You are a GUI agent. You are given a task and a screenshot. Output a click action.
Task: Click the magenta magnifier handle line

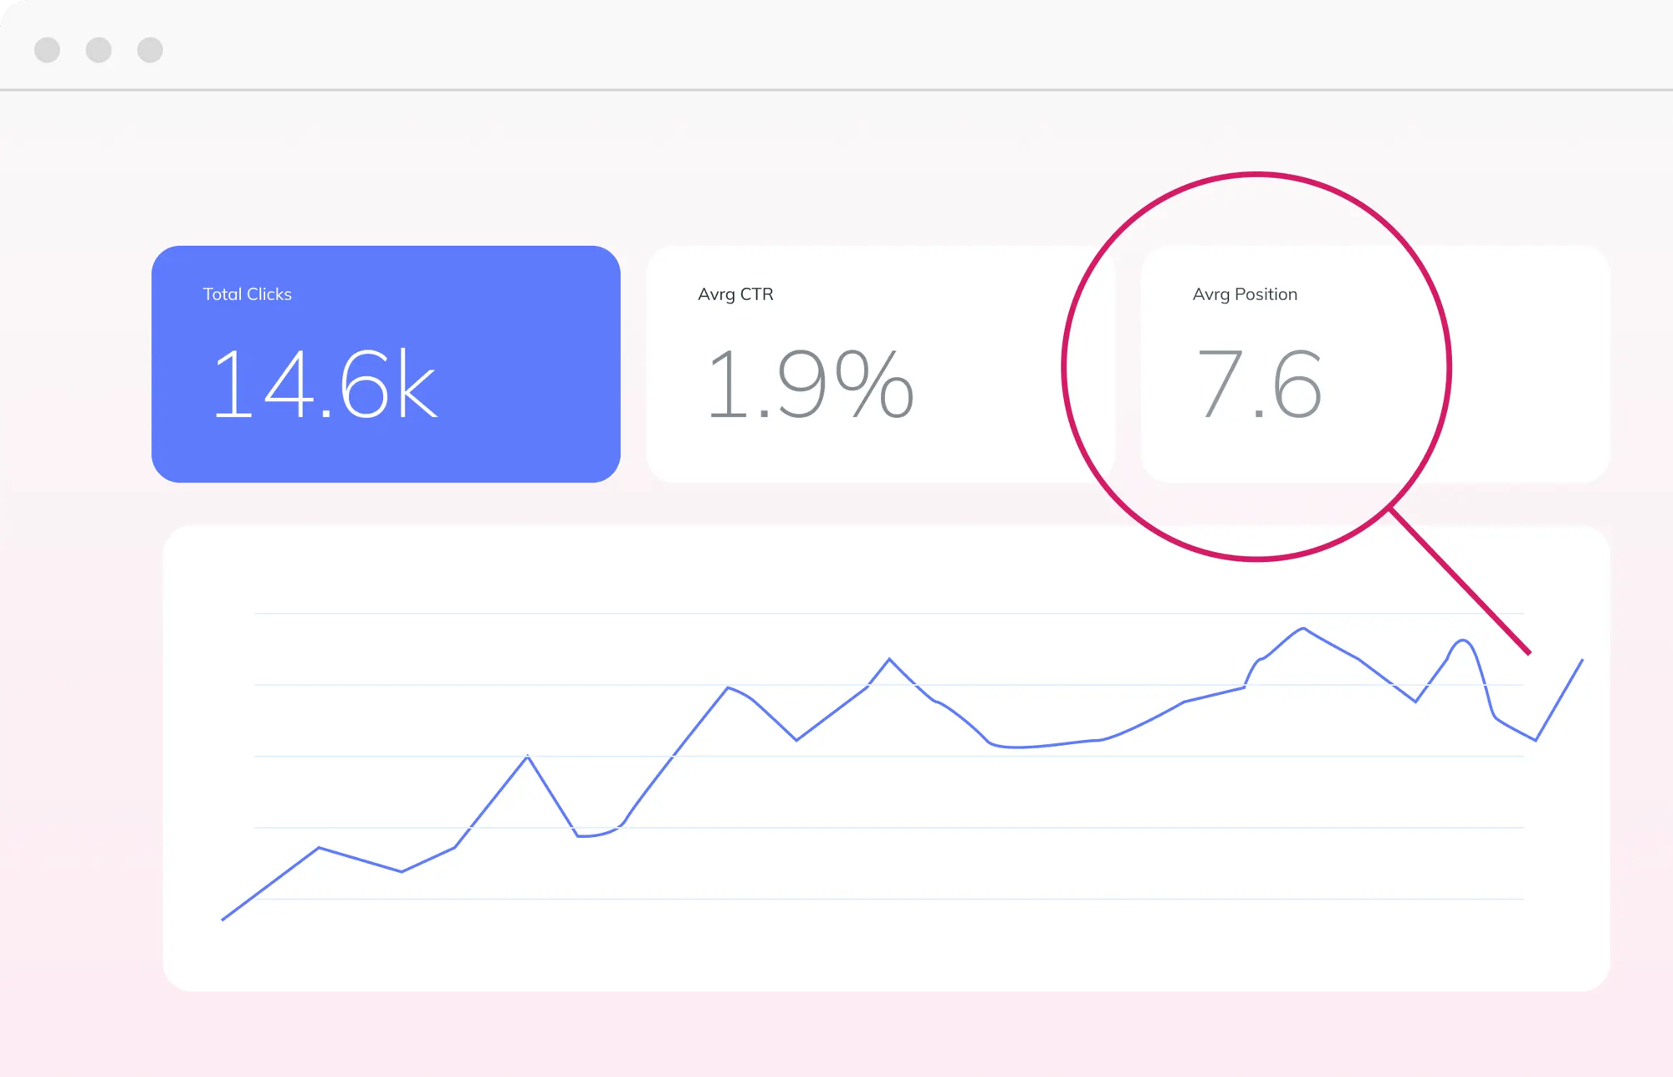pyautogui.click(x=1460, y=580)
